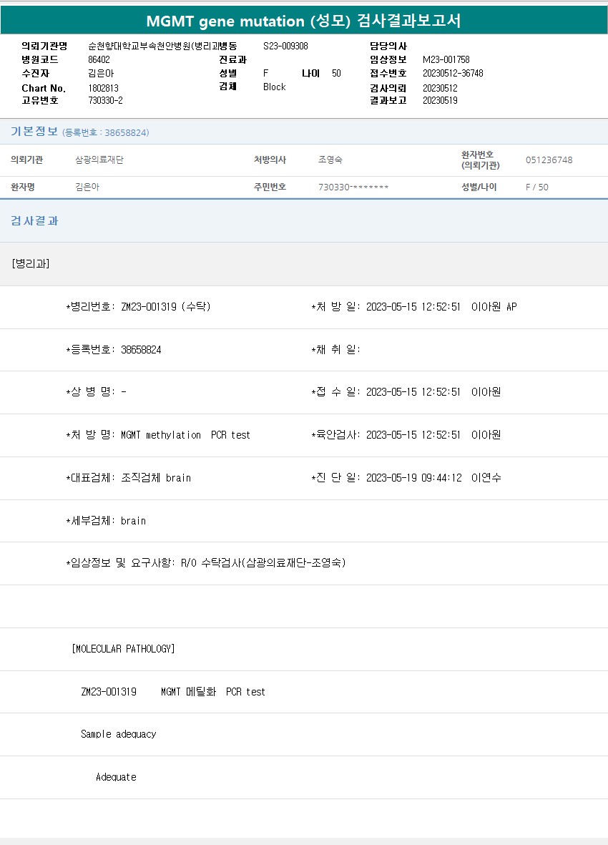Click the [MOLECULAR PATHOLOGY] heading
The image size is (608, 845).
pyautogui.click(x=124, y=649)
